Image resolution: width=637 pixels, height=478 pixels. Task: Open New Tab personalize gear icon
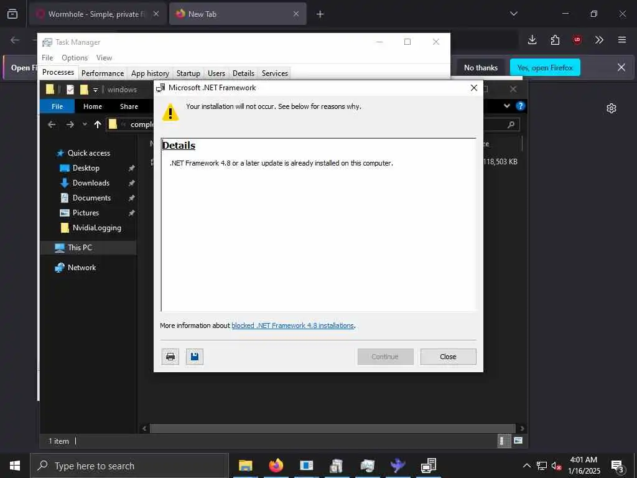(611, 108)
